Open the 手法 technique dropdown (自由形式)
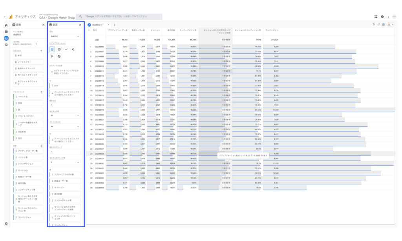This screenshot has width=402, height=241. 65,37
